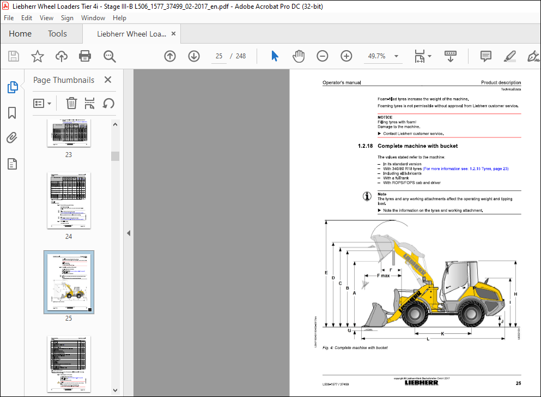
Task: Open the Window menu
Action: 93,18
